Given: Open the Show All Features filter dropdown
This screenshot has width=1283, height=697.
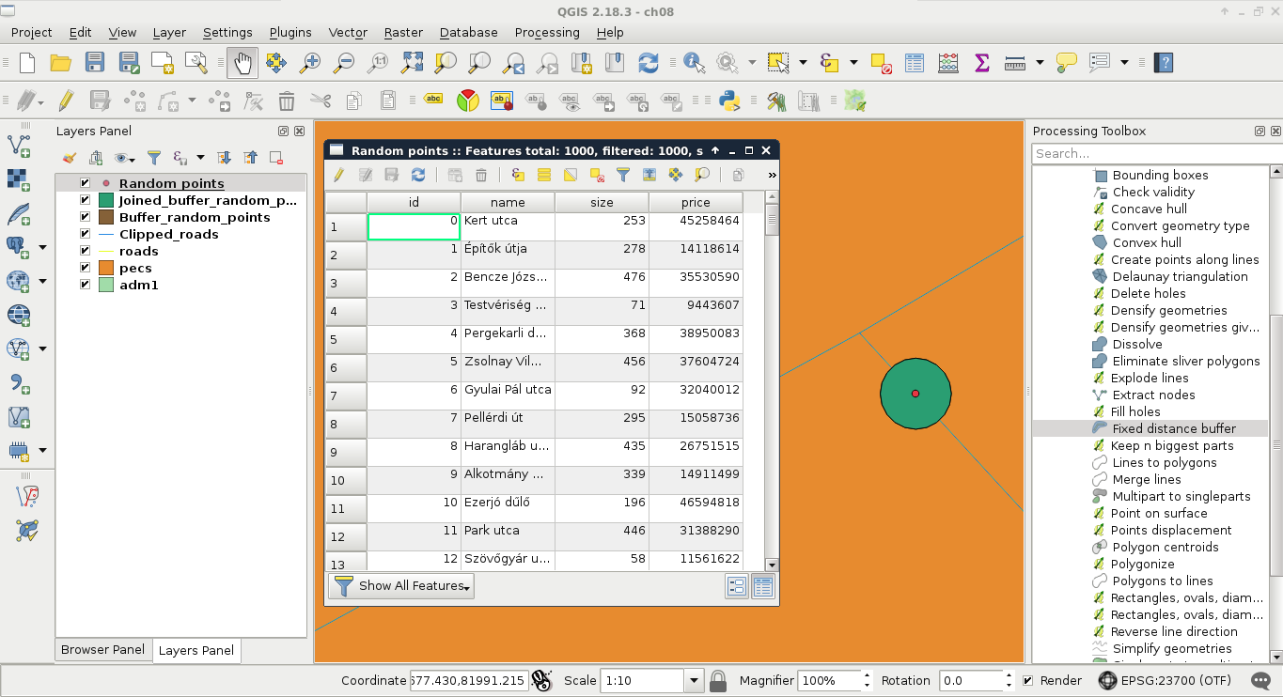Looking at the screenshot, I should tap(401, 586).
